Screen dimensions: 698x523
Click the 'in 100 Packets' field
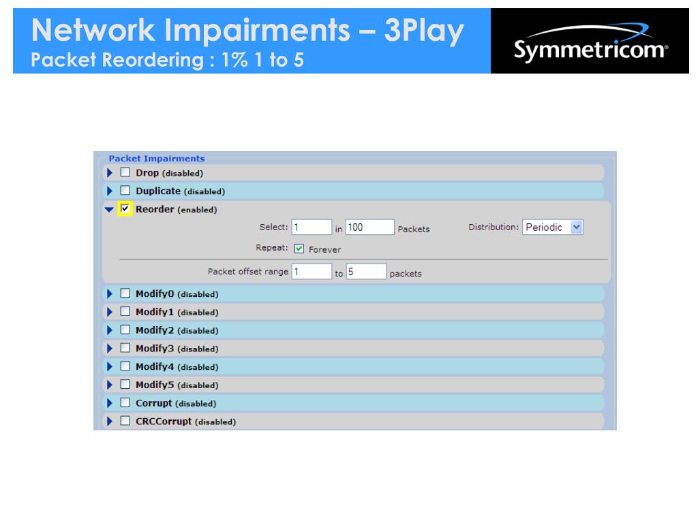point(370,227)
